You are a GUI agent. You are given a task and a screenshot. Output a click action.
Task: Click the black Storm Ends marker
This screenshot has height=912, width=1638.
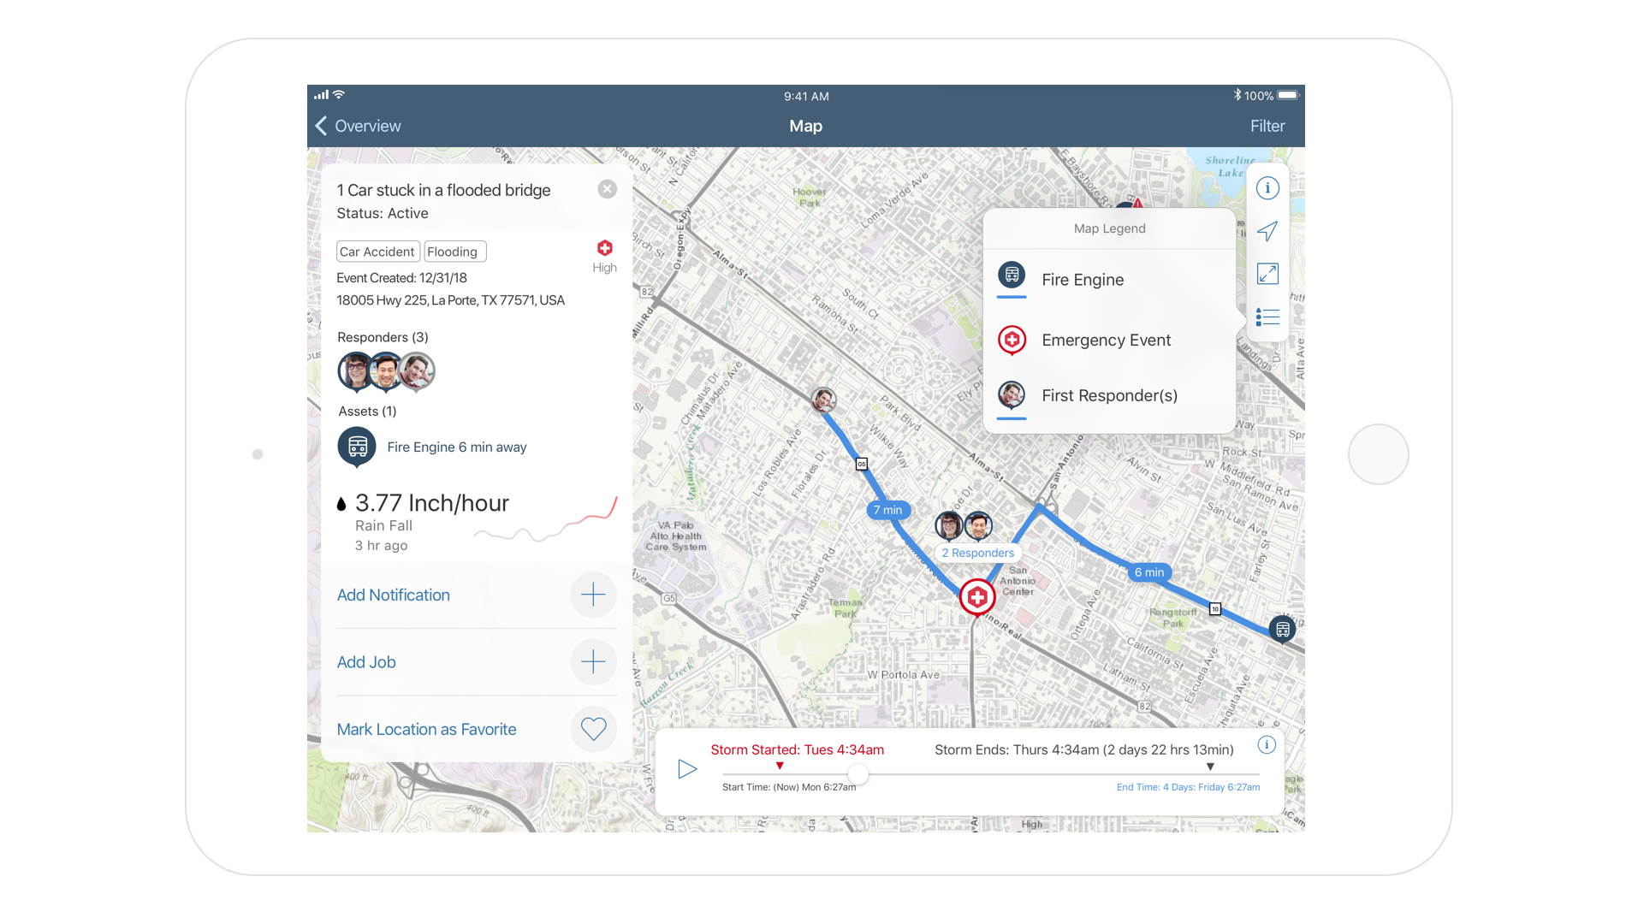[1209, 767]
